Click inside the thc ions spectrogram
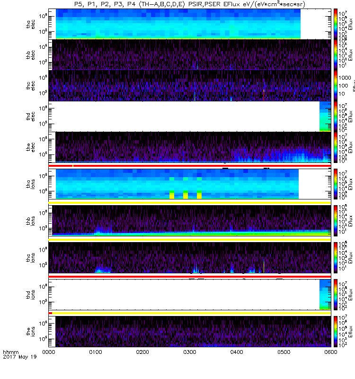Screen dimensions: 355x379 coord(190,258)
